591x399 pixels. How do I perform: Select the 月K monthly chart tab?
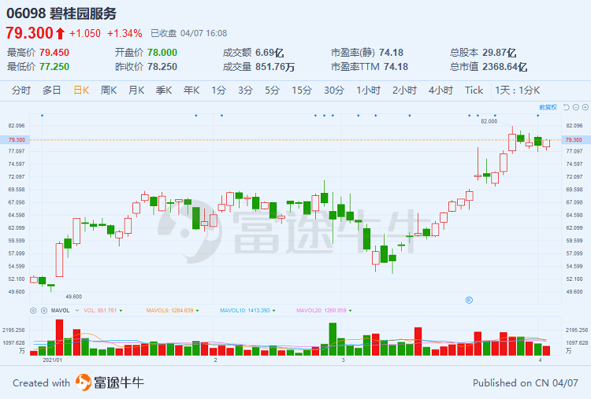pos(136,91)
